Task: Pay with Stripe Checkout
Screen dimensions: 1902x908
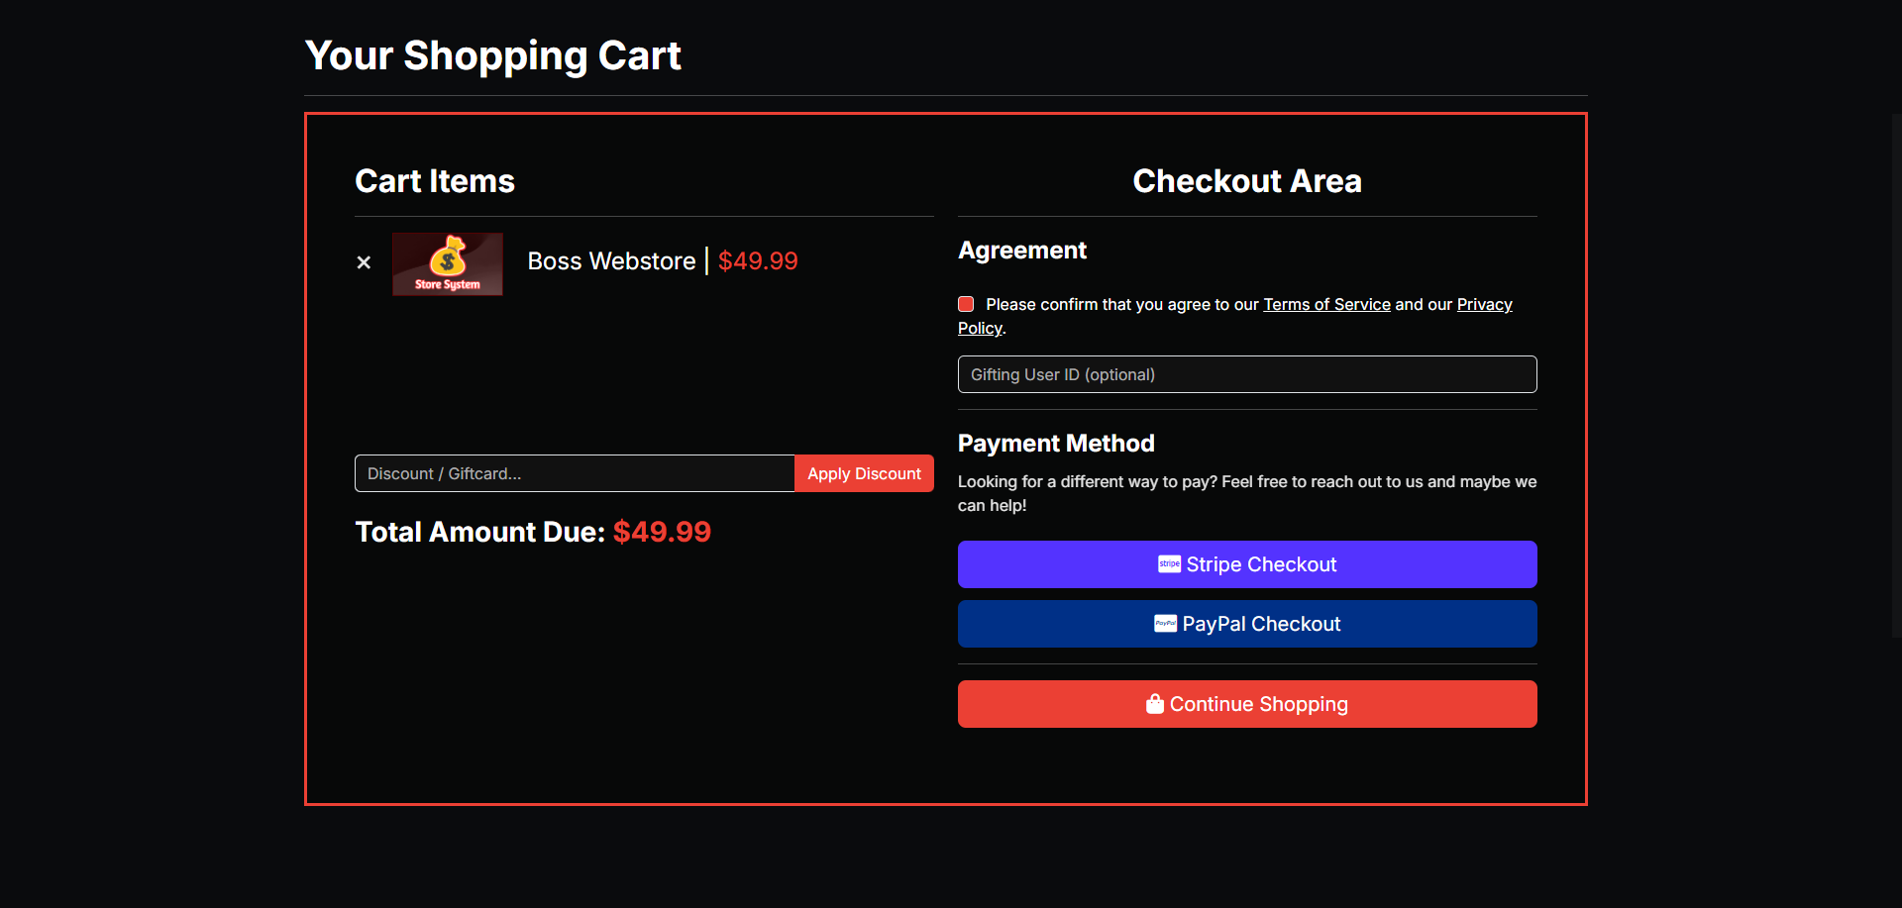Action: (1247, 564)
